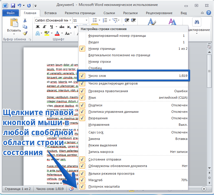
Task: Toggle Underline (Ч) formatting
Action: click(x=52, y=27)
